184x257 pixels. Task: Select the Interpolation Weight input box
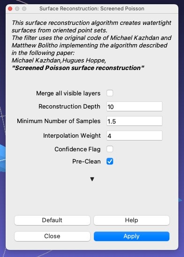[134, 136]
